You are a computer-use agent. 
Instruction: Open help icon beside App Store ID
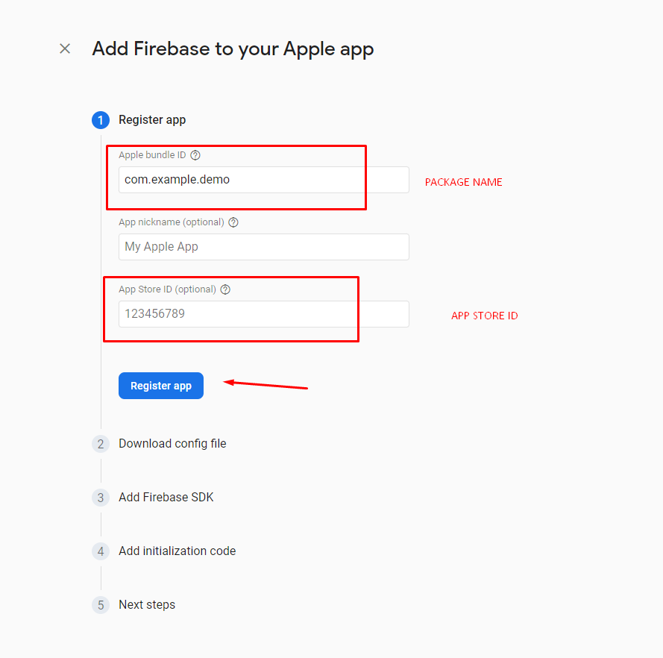[x=225, y=289]
